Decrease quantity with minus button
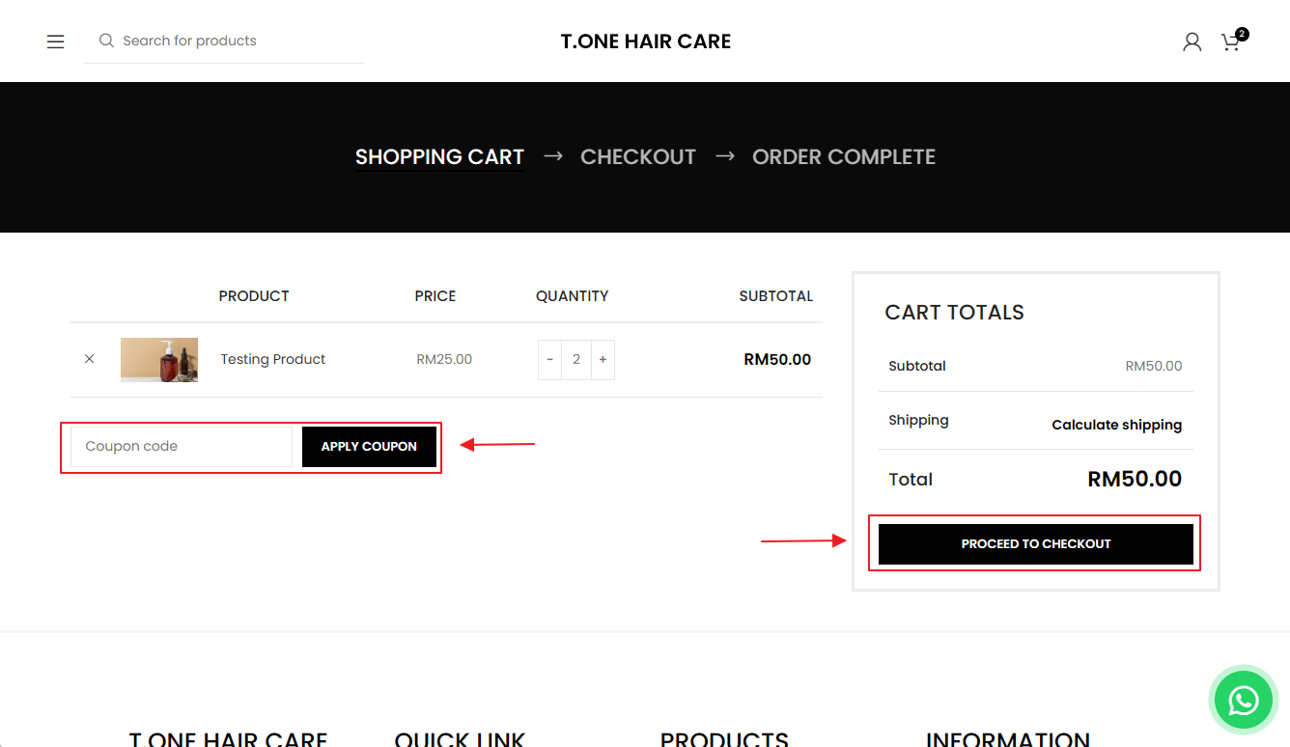The image size is (1290, 747). click(550, 359)
